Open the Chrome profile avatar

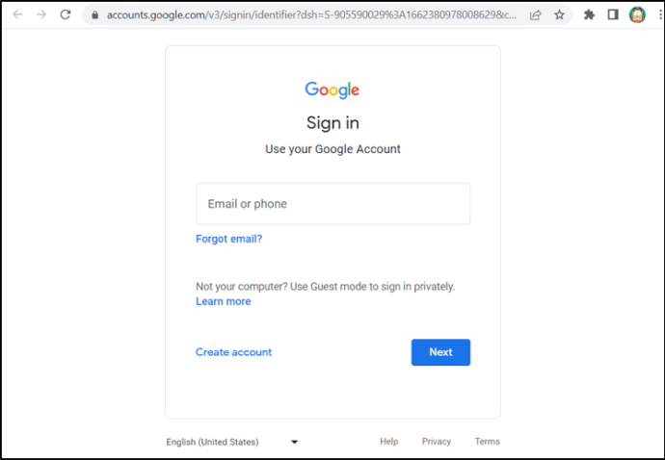coord(637,15)
